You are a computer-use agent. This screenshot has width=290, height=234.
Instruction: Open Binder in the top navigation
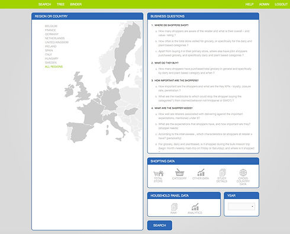[x=76, y=4]
